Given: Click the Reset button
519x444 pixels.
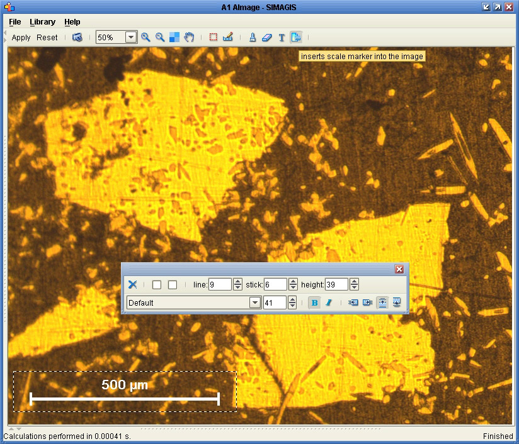Looking at the screenshot, I should (x=47, y=37).
